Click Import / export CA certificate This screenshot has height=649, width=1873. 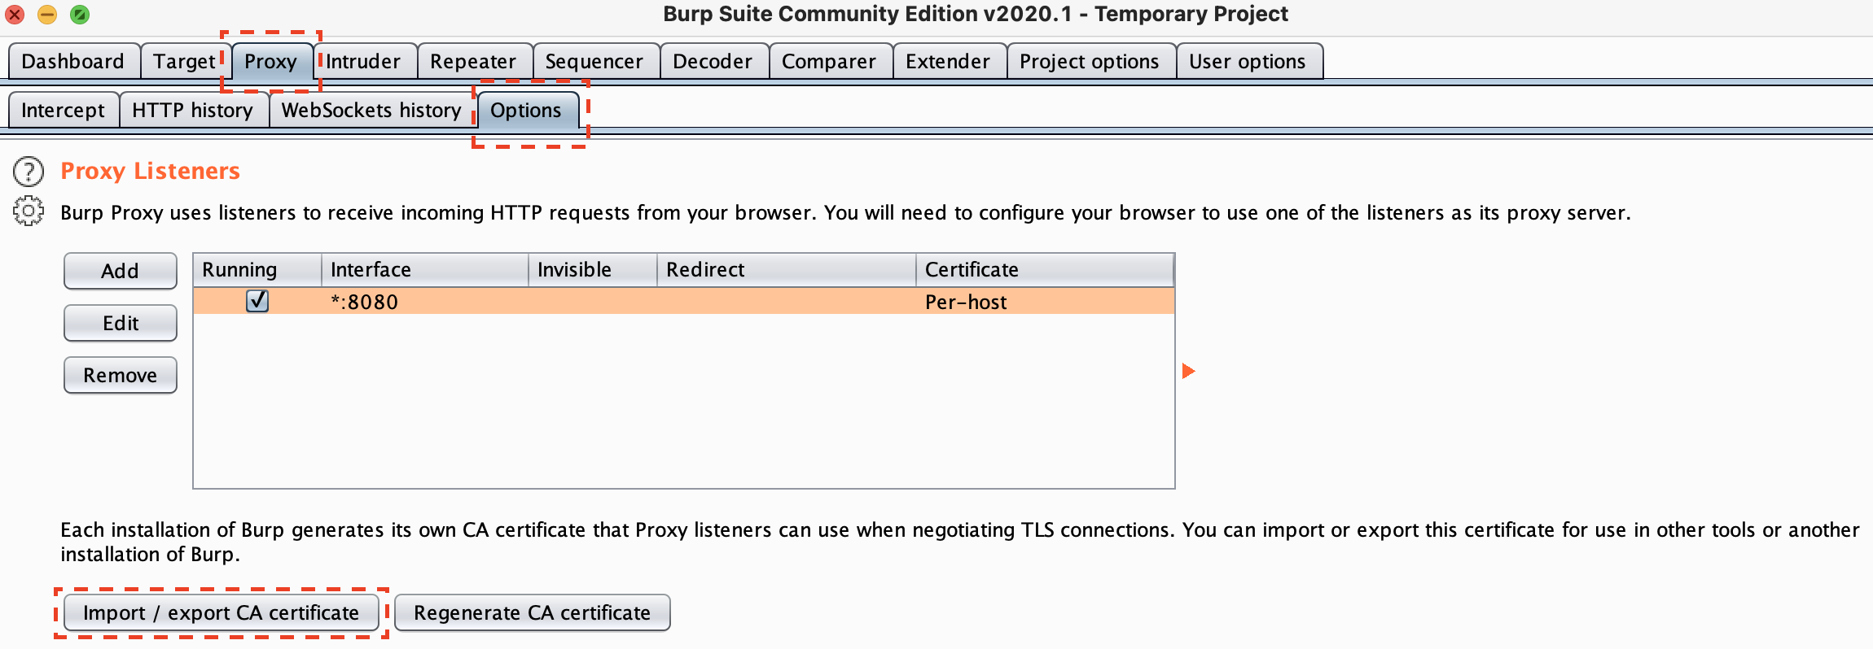click(x=222, y=612)
